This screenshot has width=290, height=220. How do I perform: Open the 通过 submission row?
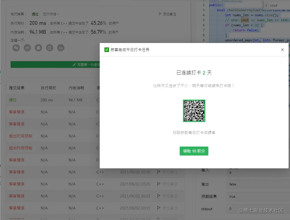pos(13,100)
